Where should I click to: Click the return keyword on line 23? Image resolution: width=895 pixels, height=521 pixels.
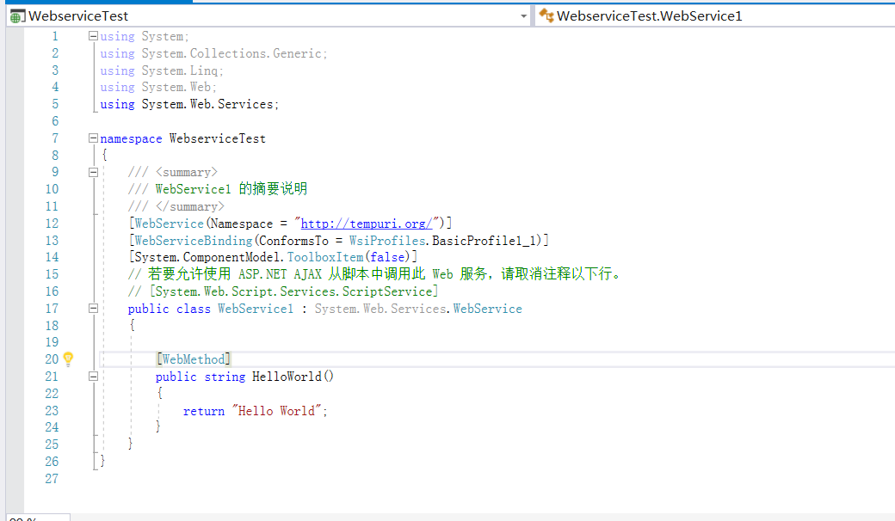204,411
